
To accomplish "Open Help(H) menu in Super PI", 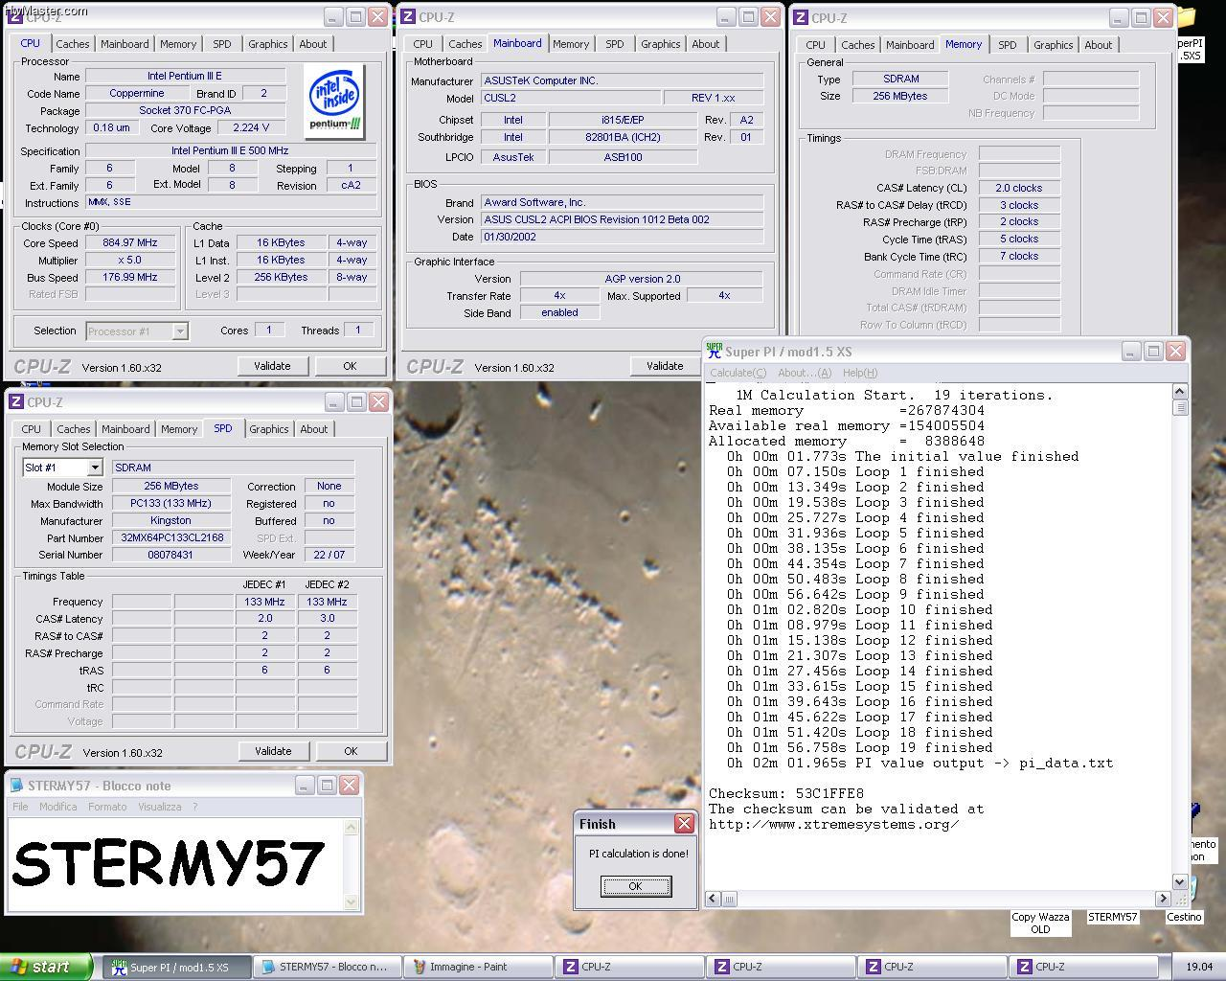I will (860, 373).
